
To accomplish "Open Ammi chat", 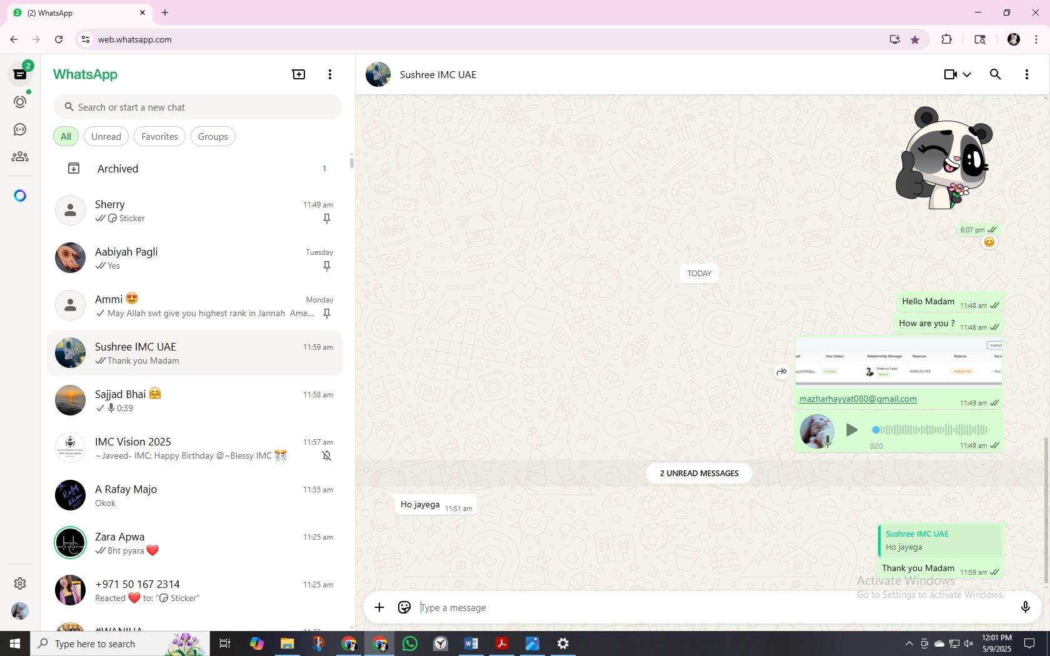I will click(x=195, y=306).
